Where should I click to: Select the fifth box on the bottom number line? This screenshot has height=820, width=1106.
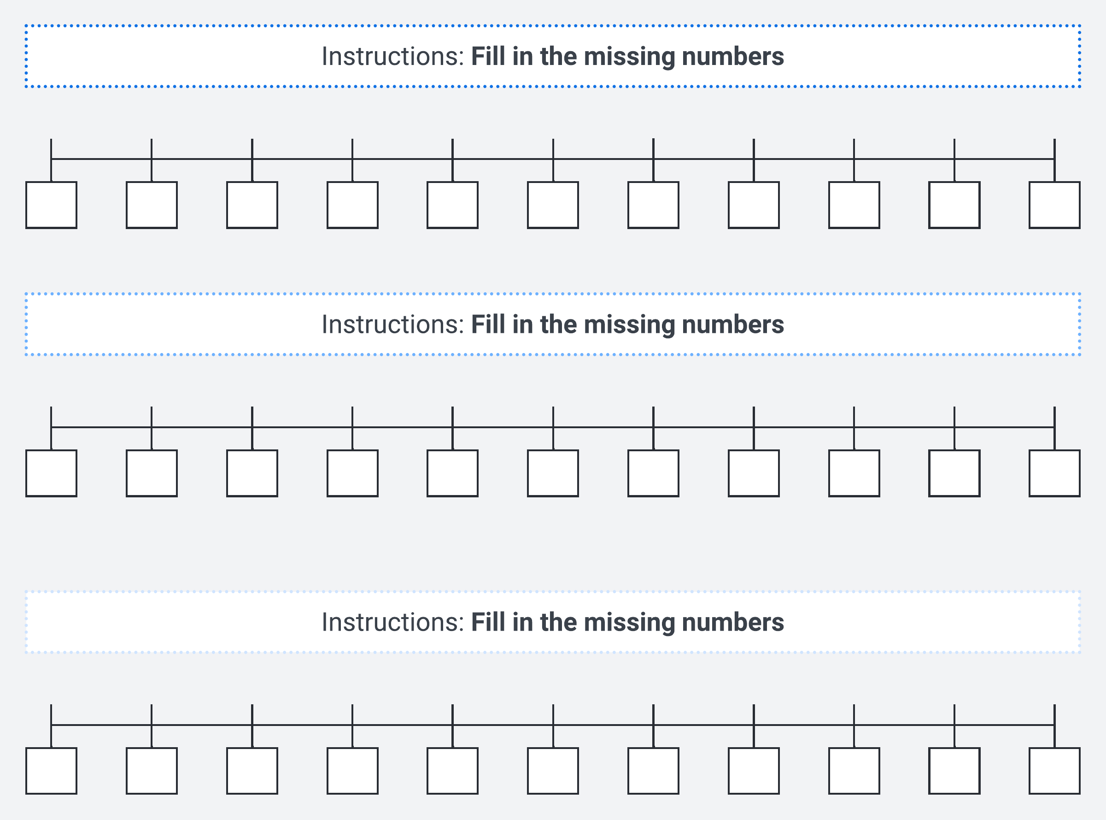(452, 771)
